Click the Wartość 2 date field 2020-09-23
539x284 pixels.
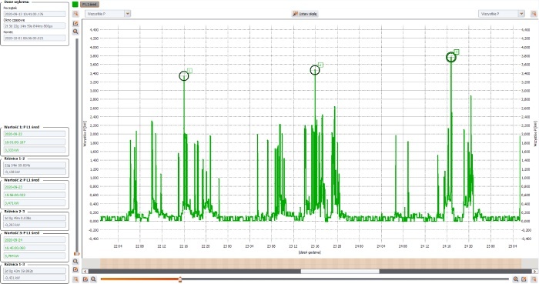[35, 187]
